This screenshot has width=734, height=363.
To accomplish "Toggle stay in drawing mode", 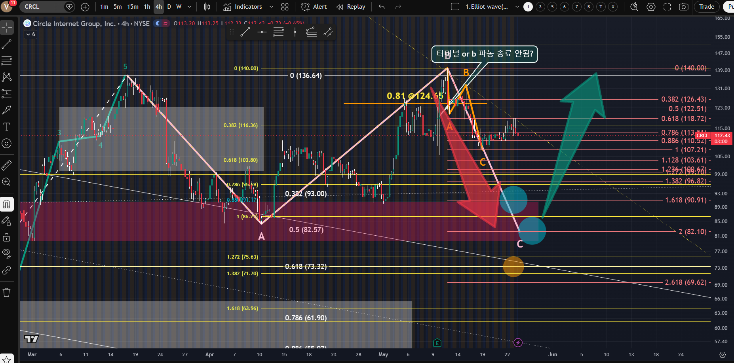I will [x=7, y=221].
